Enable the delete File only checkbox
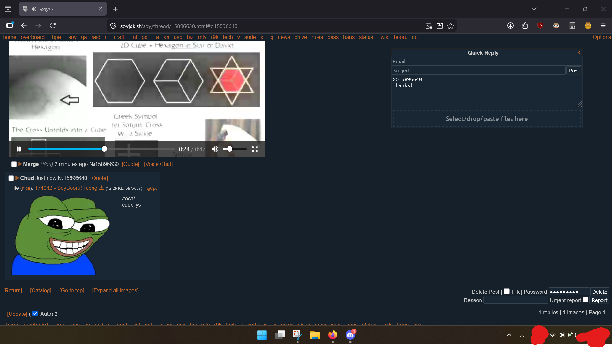 [507, 291]
